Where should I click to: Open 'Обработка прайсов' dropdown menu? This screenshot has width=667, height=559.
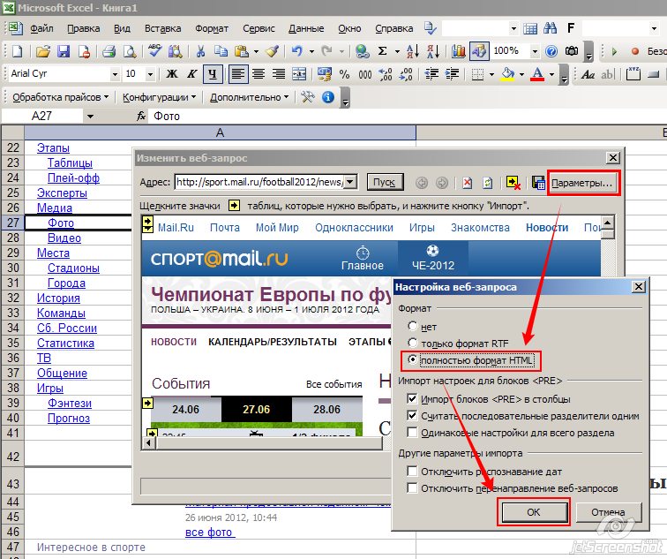pyautogui.click(x=60, y=97)
